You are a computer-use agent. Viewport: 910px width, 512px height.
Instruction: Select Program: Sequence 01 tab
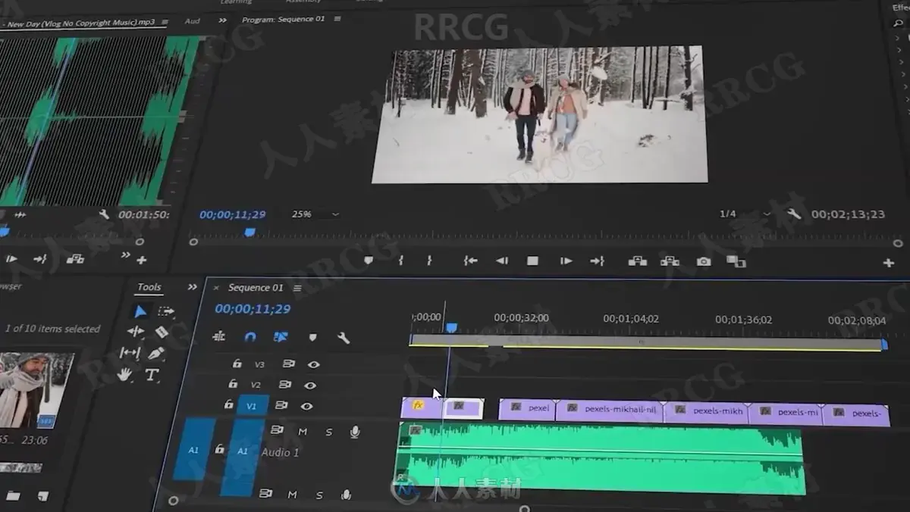(284, 19)
